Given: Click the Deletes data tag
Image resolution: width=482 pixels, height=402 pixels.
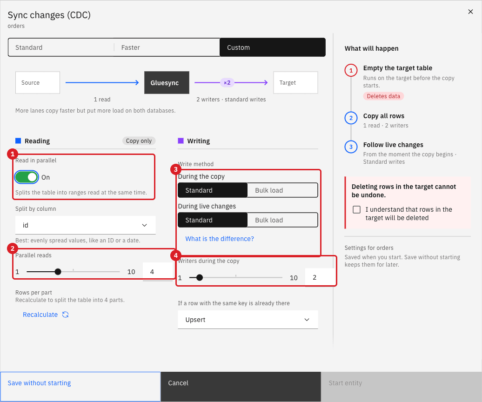Looking at the screenshot, I should 383,96.
